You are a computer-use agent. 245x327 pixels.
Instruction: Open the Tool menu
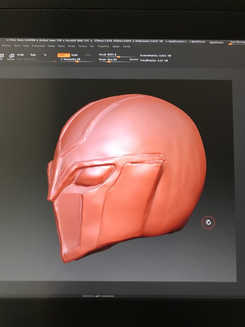coord(92,46)
